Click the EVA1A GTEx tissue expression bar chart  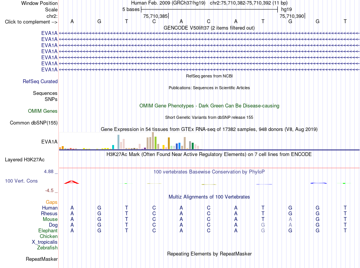tap(130, 141)
